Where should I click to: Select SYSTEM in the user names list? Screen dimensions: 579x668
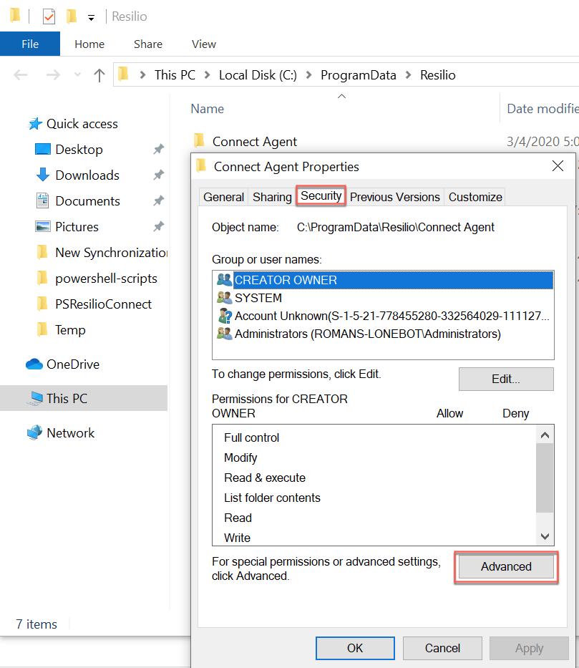(258, 298)
